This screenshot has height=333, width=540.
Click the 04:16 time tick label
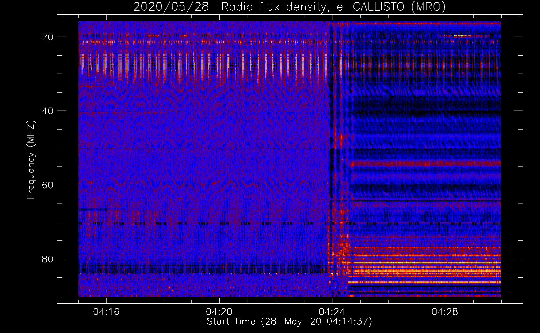pos(106,312)
